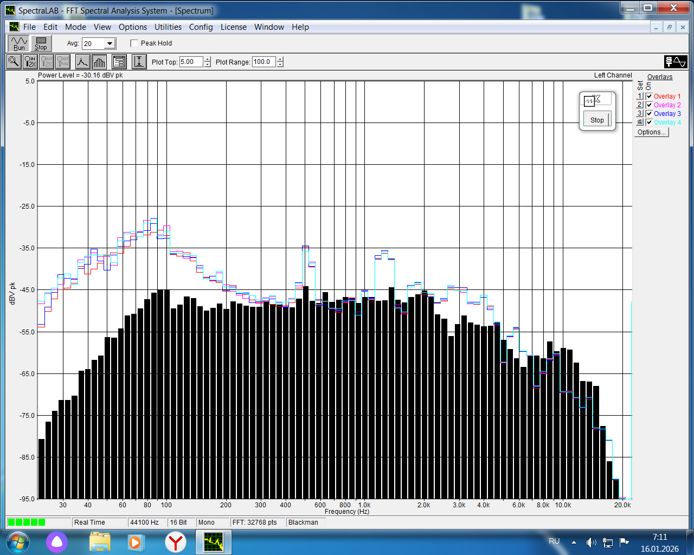Screen dimensions: 694x555
Task: Click the Blackman window status field
Action: click(x=306, y=522)
